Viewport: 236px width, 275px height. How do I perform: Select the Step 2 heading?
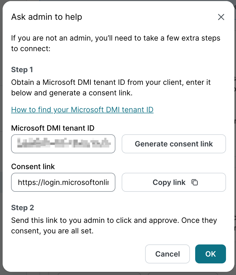click(22, 208)
